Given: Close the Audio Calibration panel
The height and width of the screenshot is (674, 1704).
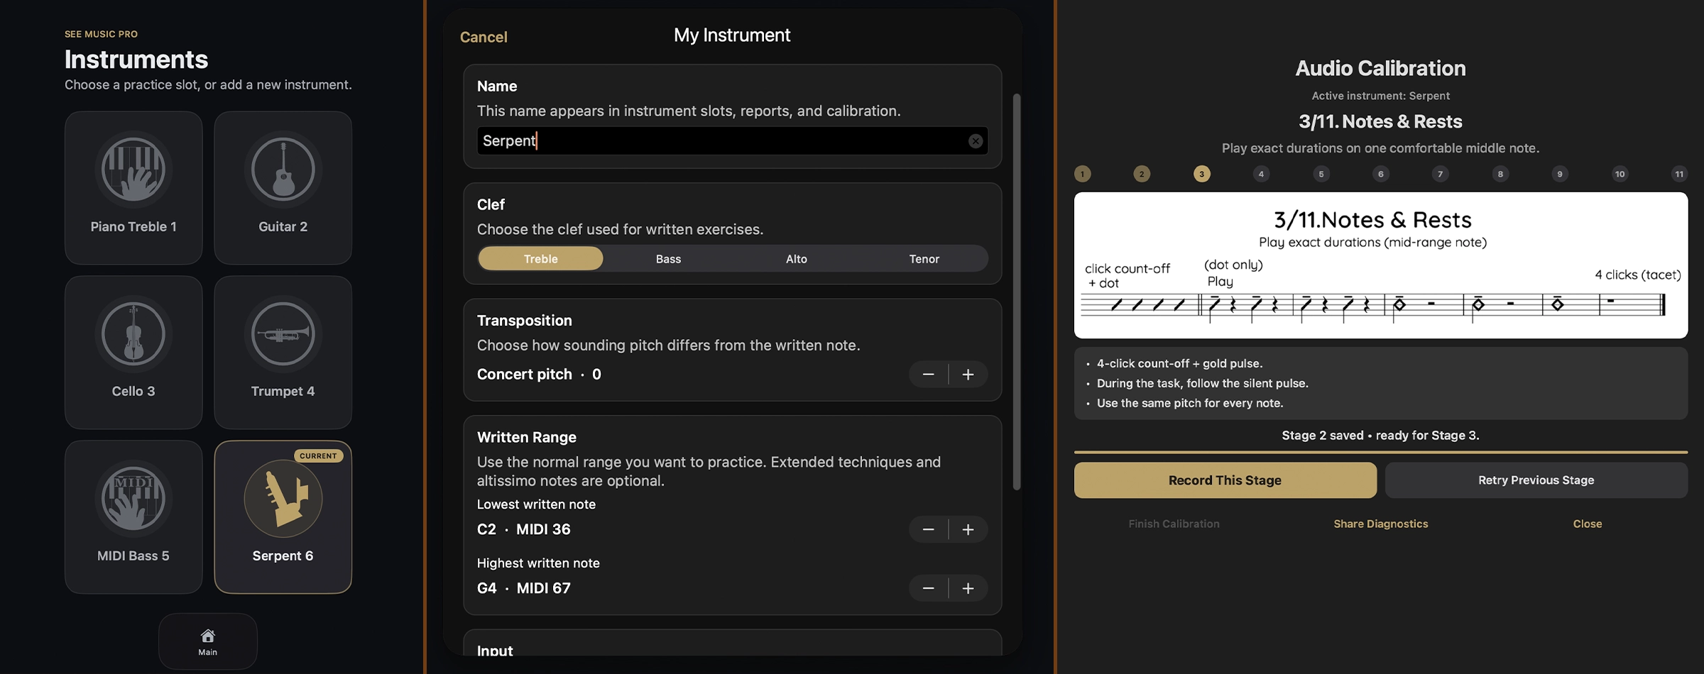Looking at the screenshot, I should (x=1587, y=524).
